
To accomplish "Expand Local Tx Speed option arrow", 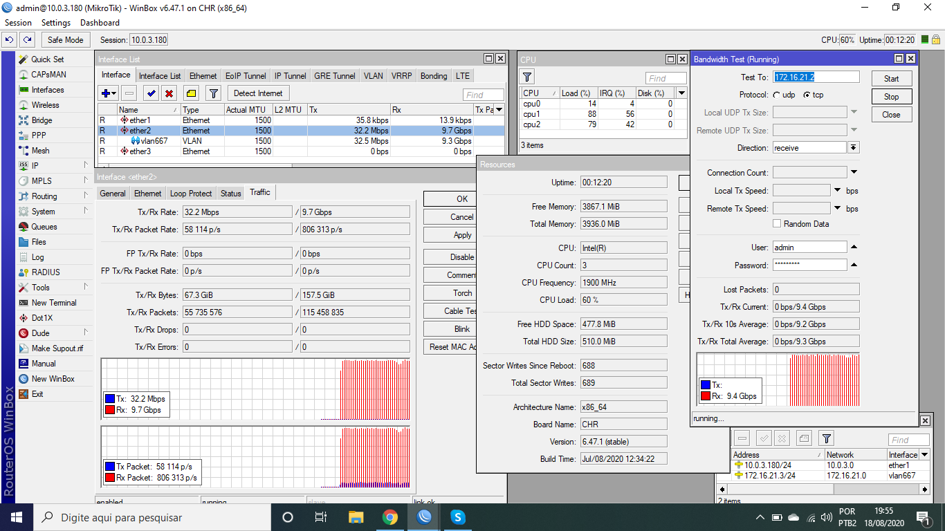I will [x=837, y=190].
